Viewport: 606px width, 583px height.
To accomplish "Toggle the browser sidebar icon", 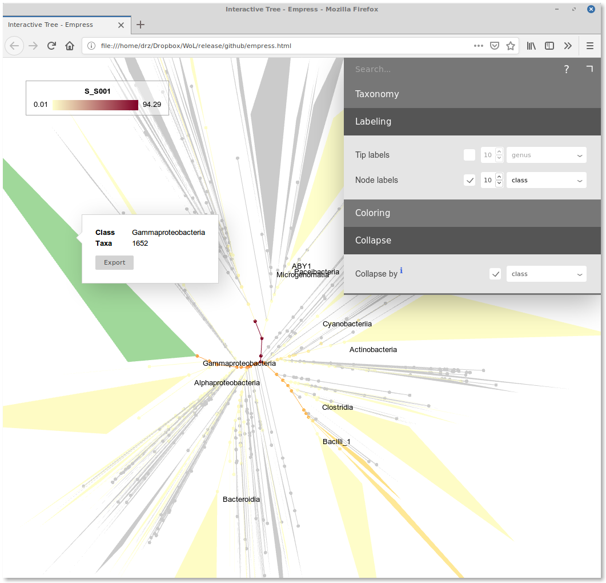I will (549, 46).
